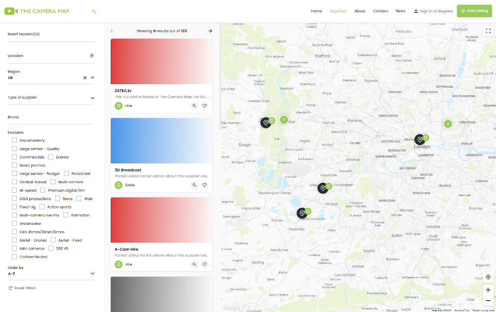Open the News menu item
The width and height of the screenshot is (496, 312).
(x=401, y=11)
